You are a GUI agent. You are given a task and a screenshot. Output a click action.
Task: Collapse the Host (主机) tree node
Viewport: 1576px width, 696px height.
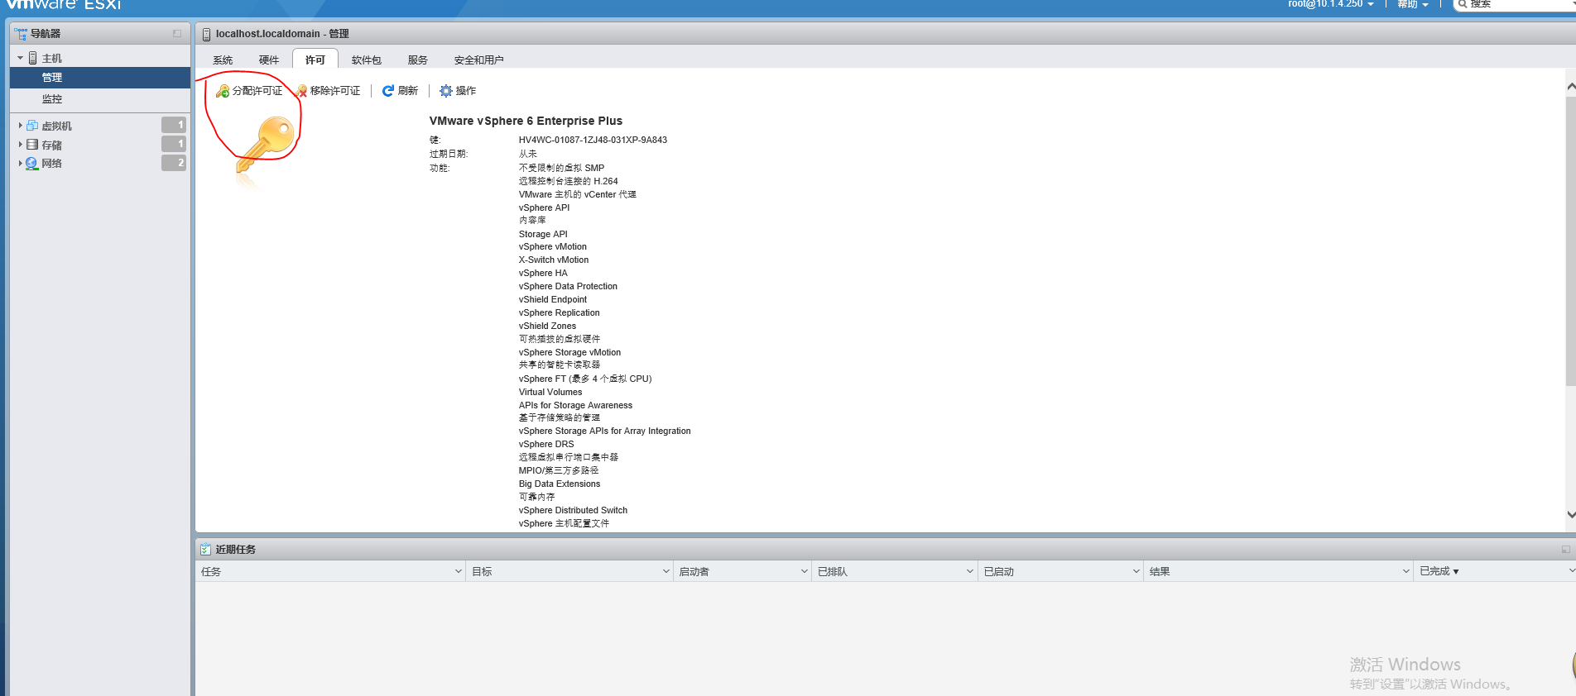[21, 58]
